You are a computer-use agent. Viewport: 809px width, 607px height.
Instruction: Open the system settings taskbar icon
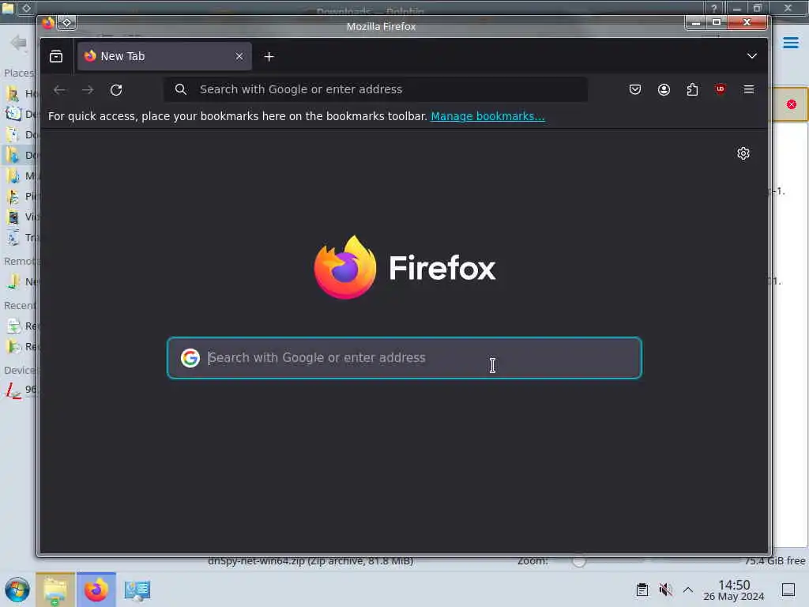137,590
